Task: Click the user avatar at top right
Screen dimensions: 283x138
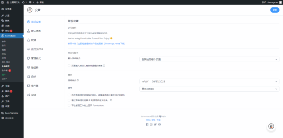Action: 280,2
